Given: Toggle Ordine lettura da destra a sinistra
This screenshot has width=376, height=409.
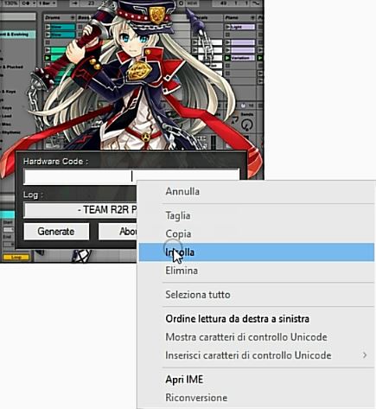Looking at the screenshot, I should (x=257, y=319).
